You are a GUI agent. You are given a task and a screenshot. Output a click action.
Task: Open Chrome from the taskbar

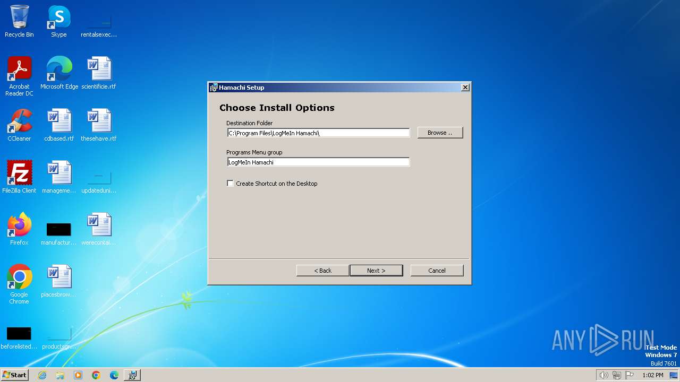click(96, 375)
